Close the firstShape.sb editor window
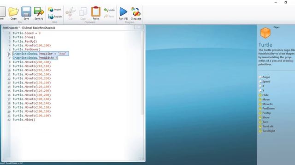Screen dimensions: 295x165 tap(139, 27)
